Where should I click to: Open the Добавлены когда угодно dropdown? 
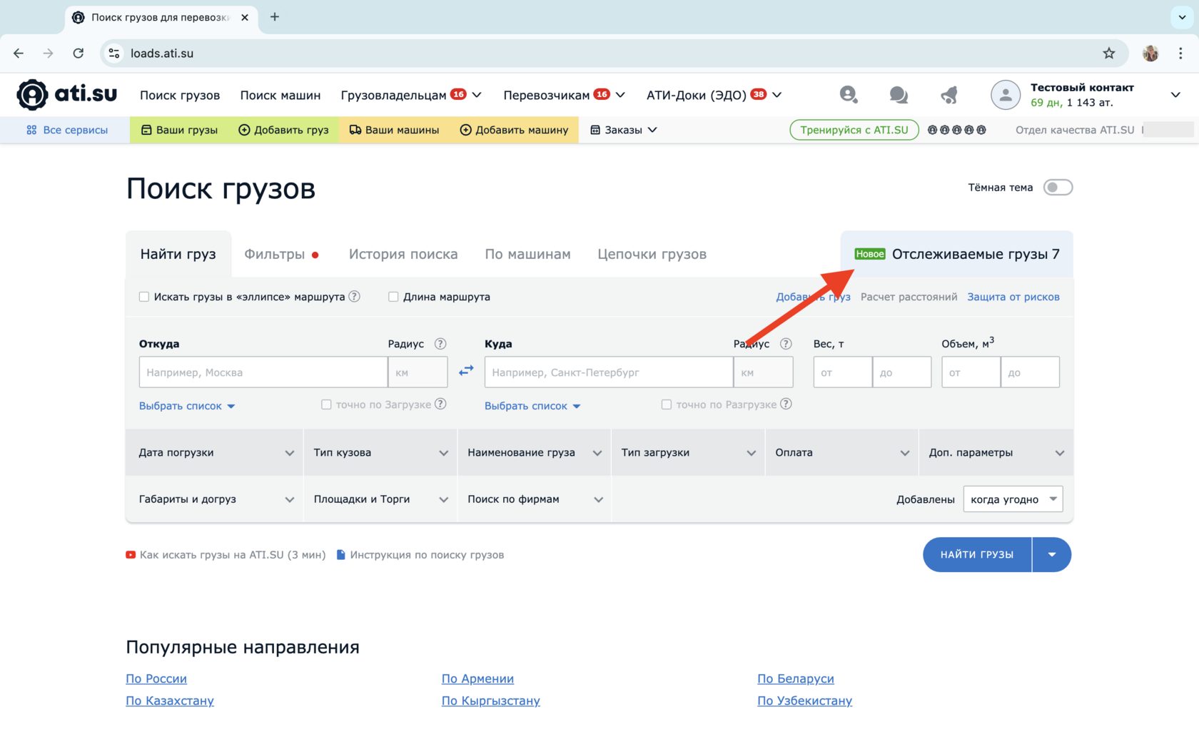pyautogui.click(x=1012, y=499)
